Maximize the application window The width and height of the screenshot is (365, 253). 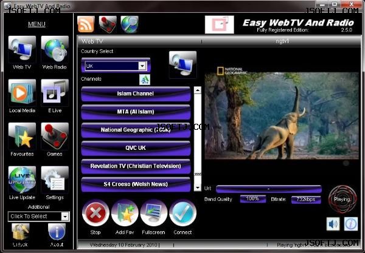point(335,4)
